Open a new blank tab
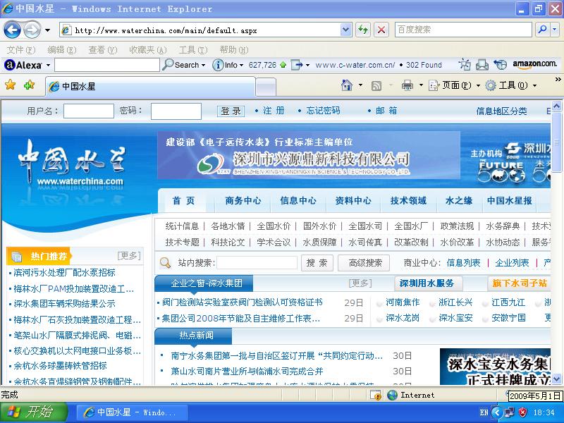The height and width of the screenshot is (423, 564). 266,87
